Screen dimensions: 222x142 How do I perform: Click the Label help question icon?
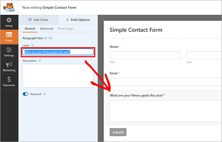pos(32,45)
